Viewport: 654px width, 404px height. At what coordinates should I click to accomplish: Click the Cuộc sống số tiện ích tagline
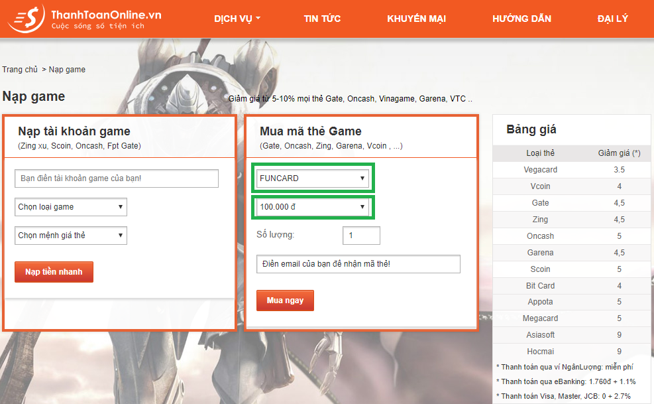(98, 26)
